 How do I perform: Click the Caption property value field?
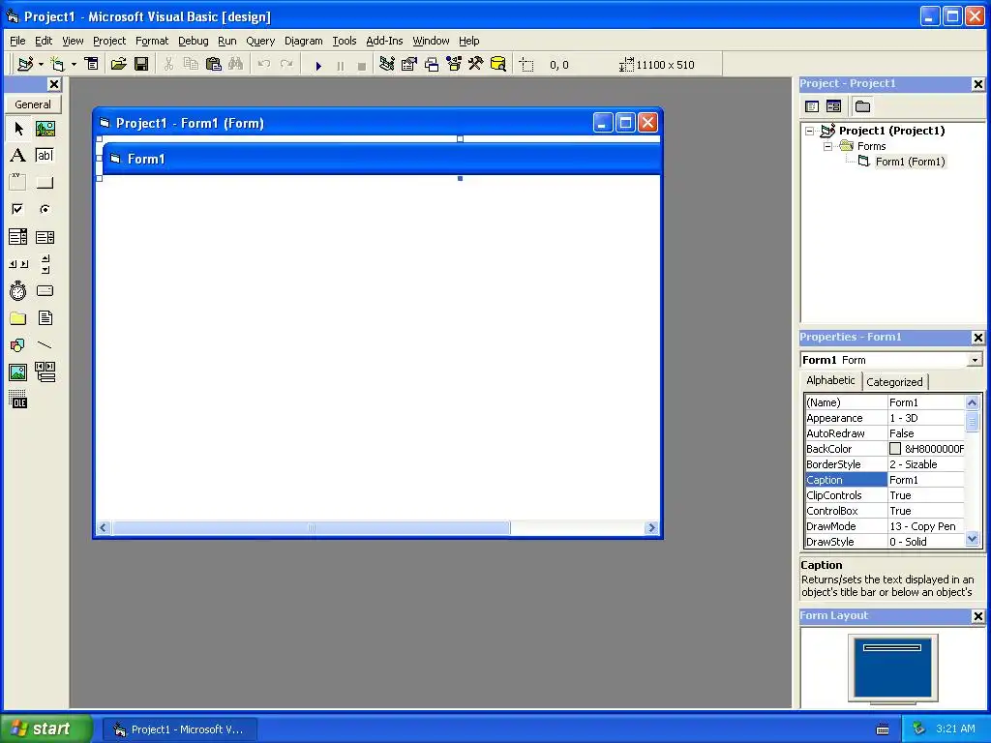(x=926, y=480)
